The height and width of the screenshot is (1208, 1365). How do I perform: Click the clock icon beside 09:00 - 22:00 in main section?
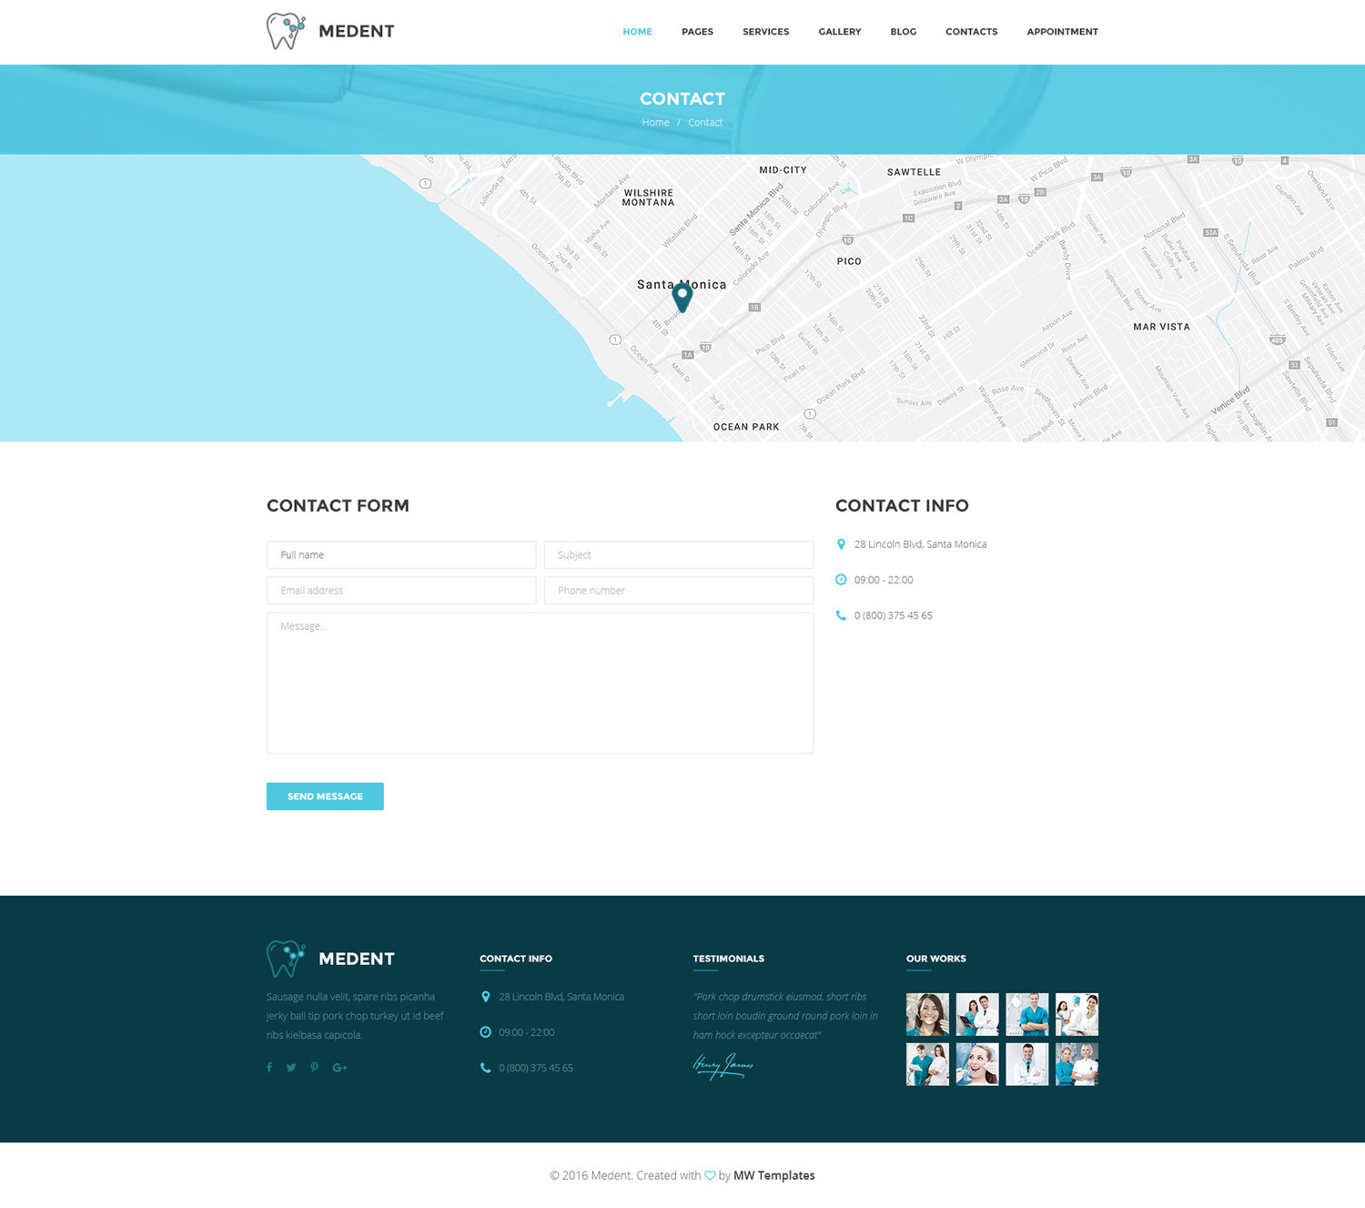(841, 580)
